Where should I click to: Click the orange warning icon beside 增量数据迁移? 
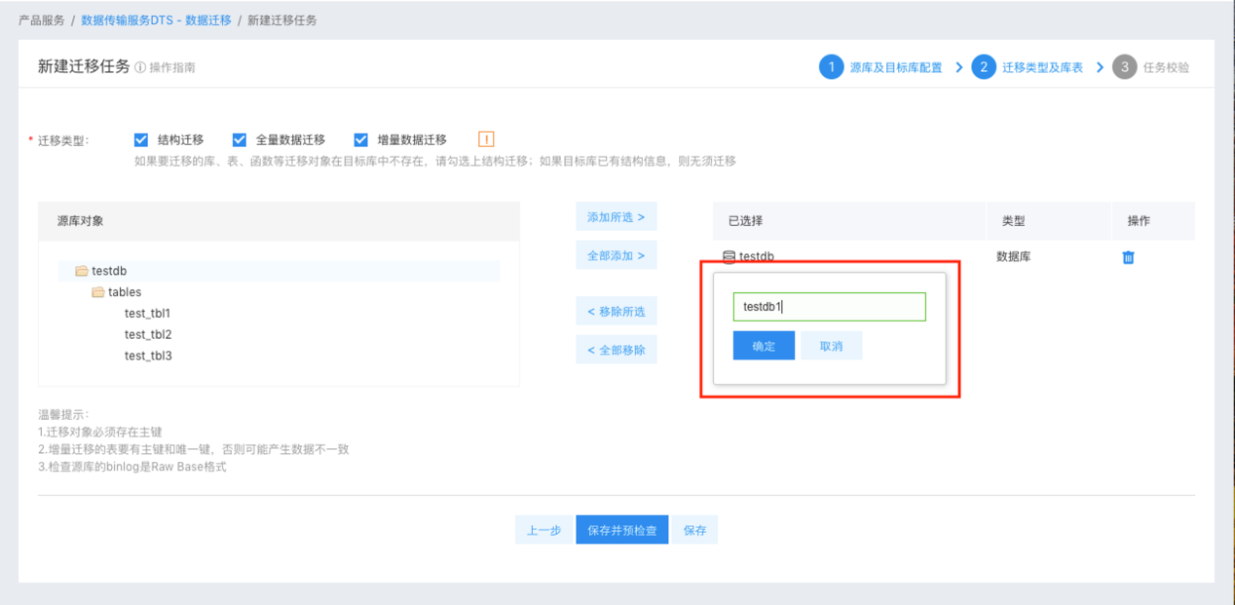pos(486,139)
